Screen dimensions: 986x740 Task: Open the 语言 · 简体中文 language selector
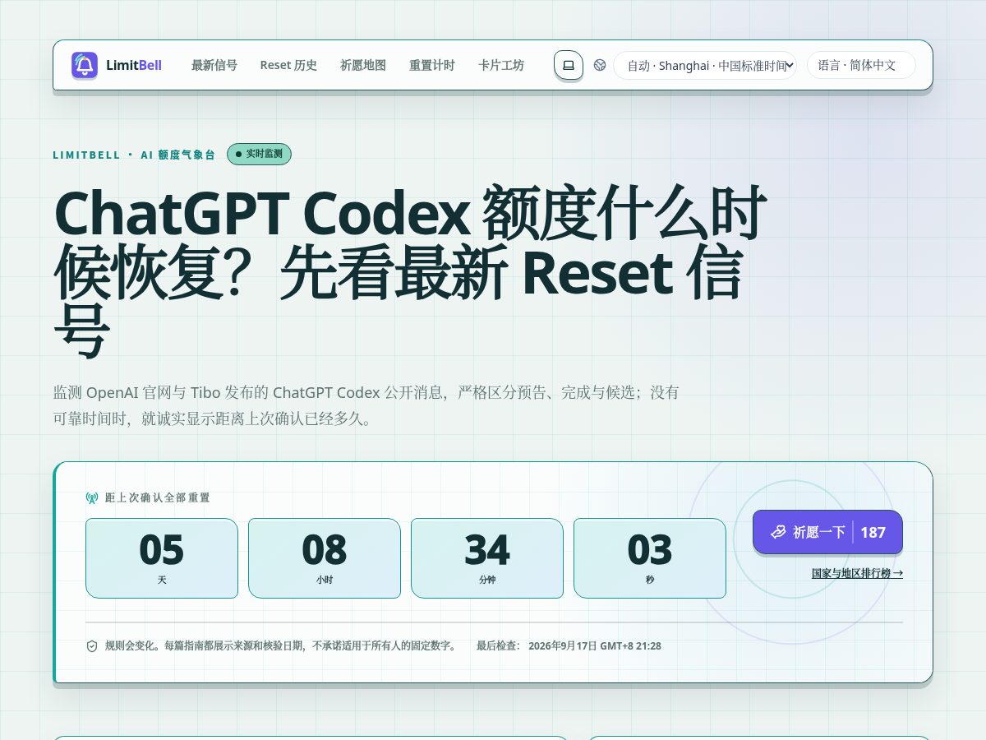861,65
